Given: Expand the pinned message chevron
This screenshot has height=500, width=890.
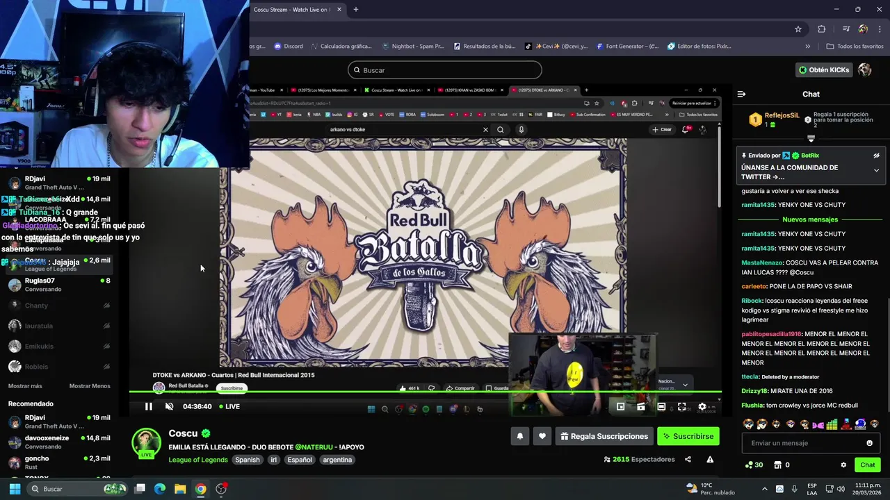Looking at the screenshot, I should click(876, 170).
